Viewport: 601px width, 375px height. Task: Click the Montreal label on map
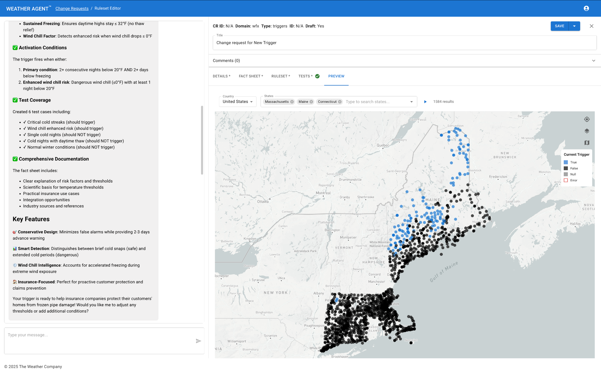tap(323, 193)
